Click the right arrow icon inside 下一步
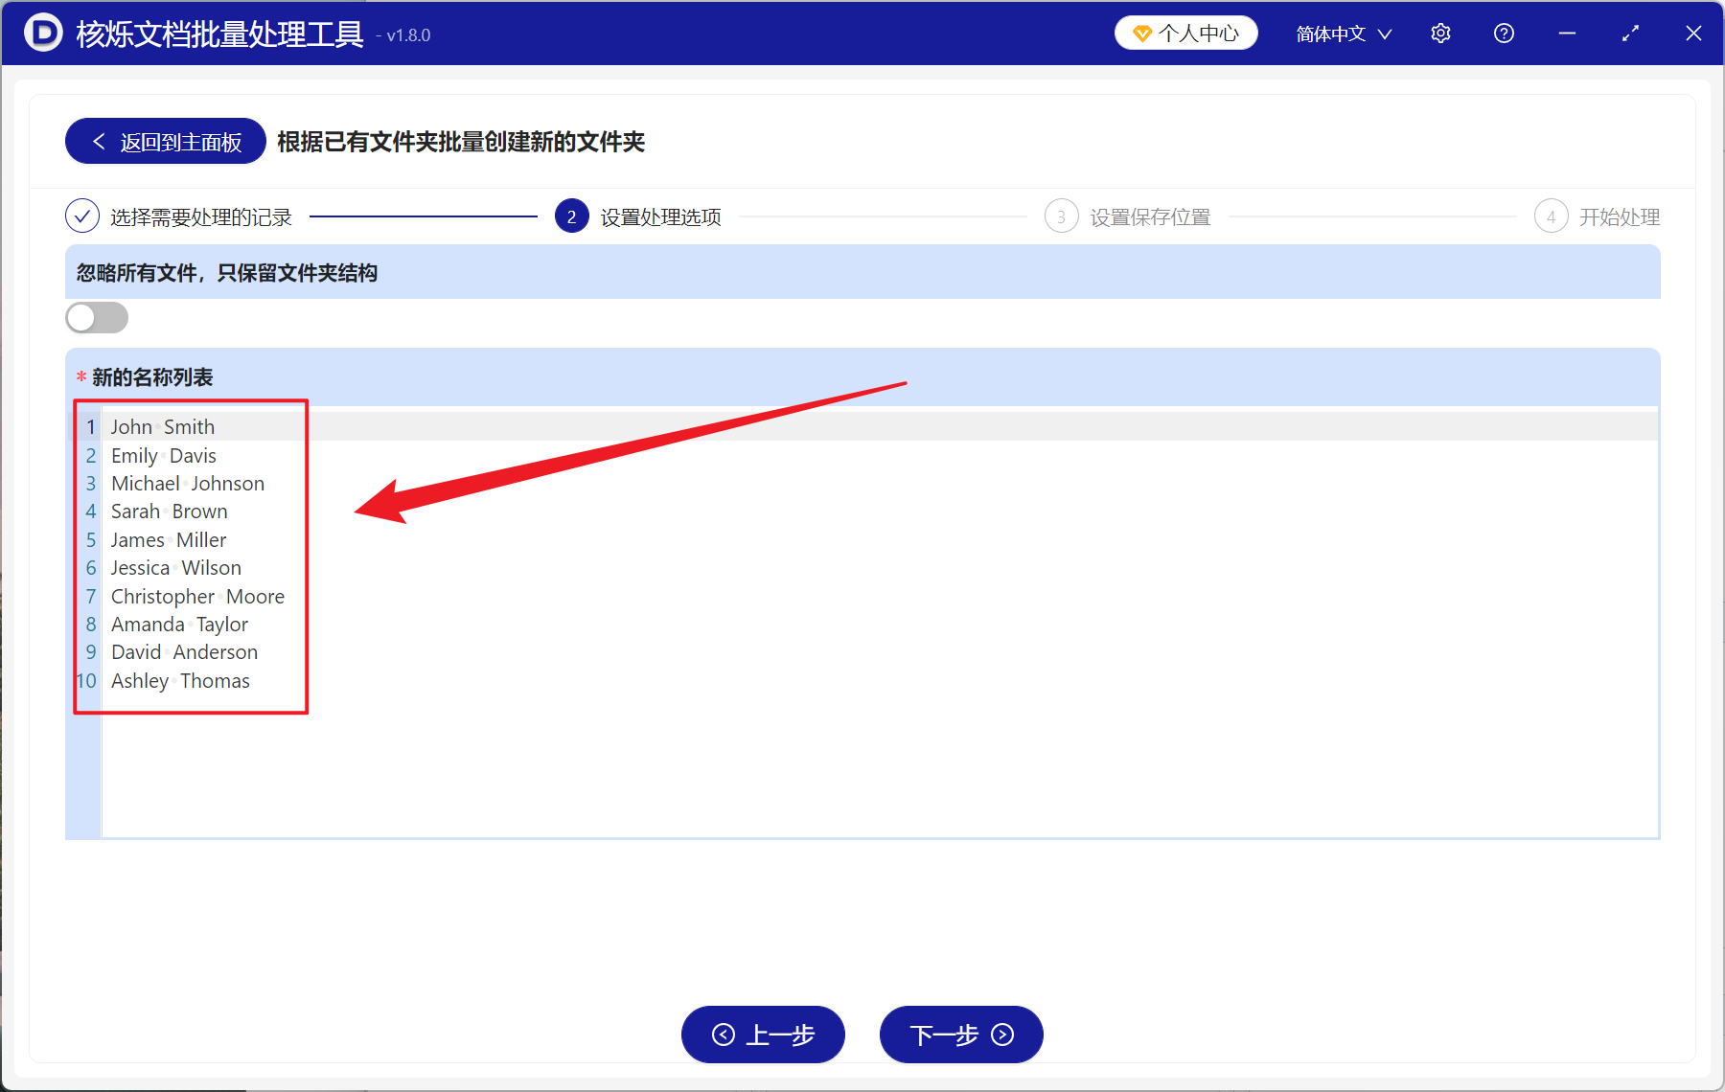This screenshot has height=1092, width=1725. [x=1002, y=1035]
